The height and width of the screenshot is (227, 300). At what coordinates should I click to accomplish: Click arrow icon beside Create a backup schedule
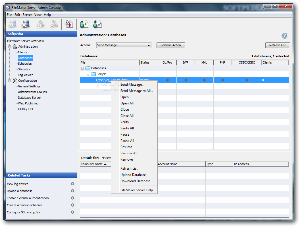click(72, 205)
